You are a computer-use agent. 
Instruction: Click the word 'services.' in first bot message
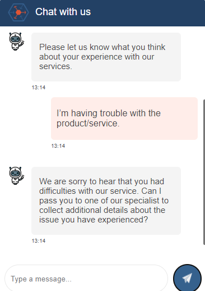click(x=55, y=66)
